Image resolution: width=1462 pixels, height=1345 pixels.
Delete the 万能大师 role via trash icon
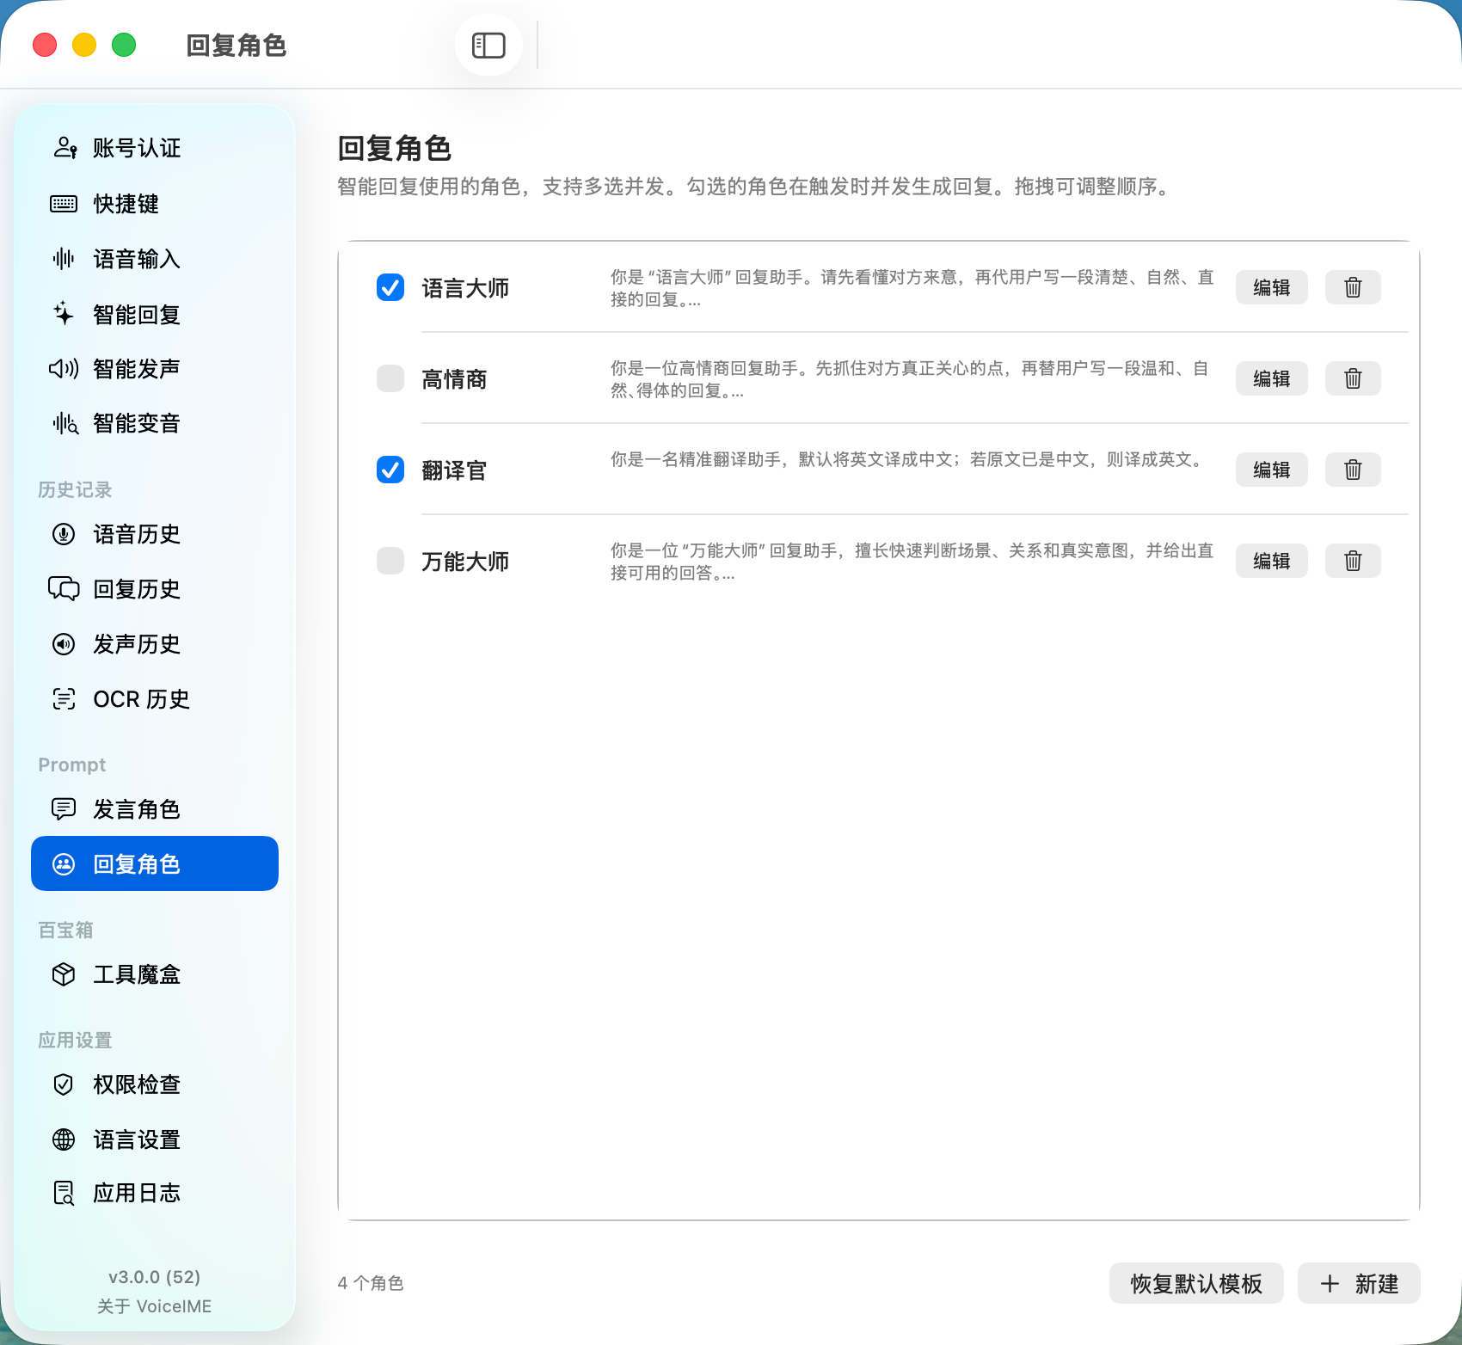coord(1353,561)
